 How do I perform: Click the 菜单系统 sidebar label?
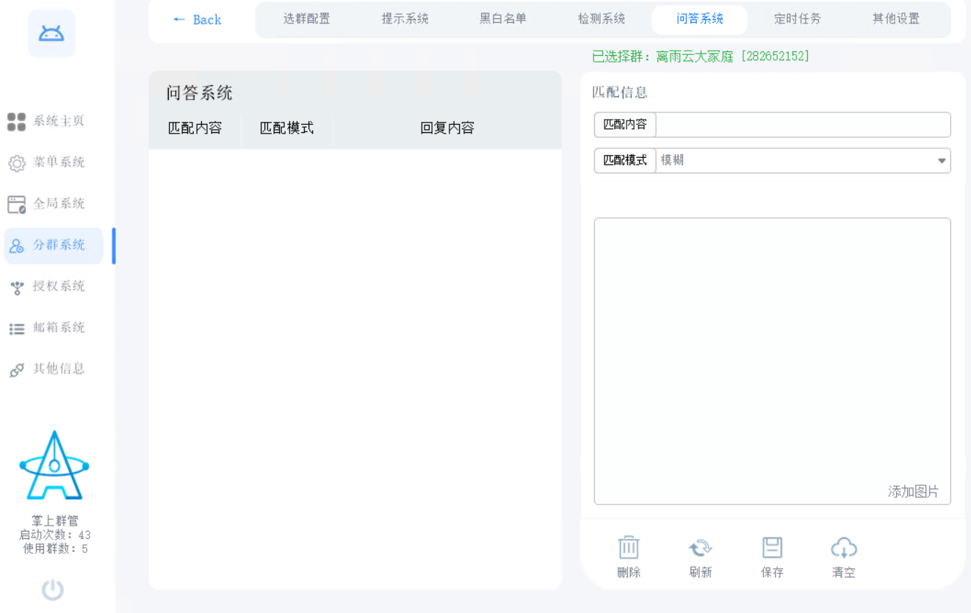pyautogui.click(x=59, y=162)
